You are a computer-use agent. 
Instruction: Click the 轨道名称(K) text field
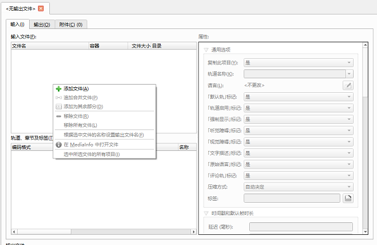(x=295, y=74)
